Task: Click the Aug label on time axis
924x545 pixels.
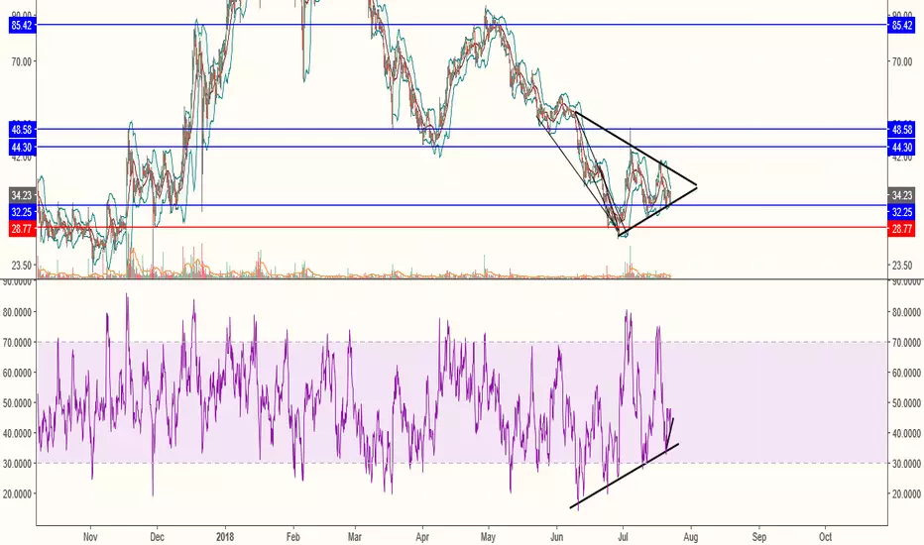Action: (691, 537)
